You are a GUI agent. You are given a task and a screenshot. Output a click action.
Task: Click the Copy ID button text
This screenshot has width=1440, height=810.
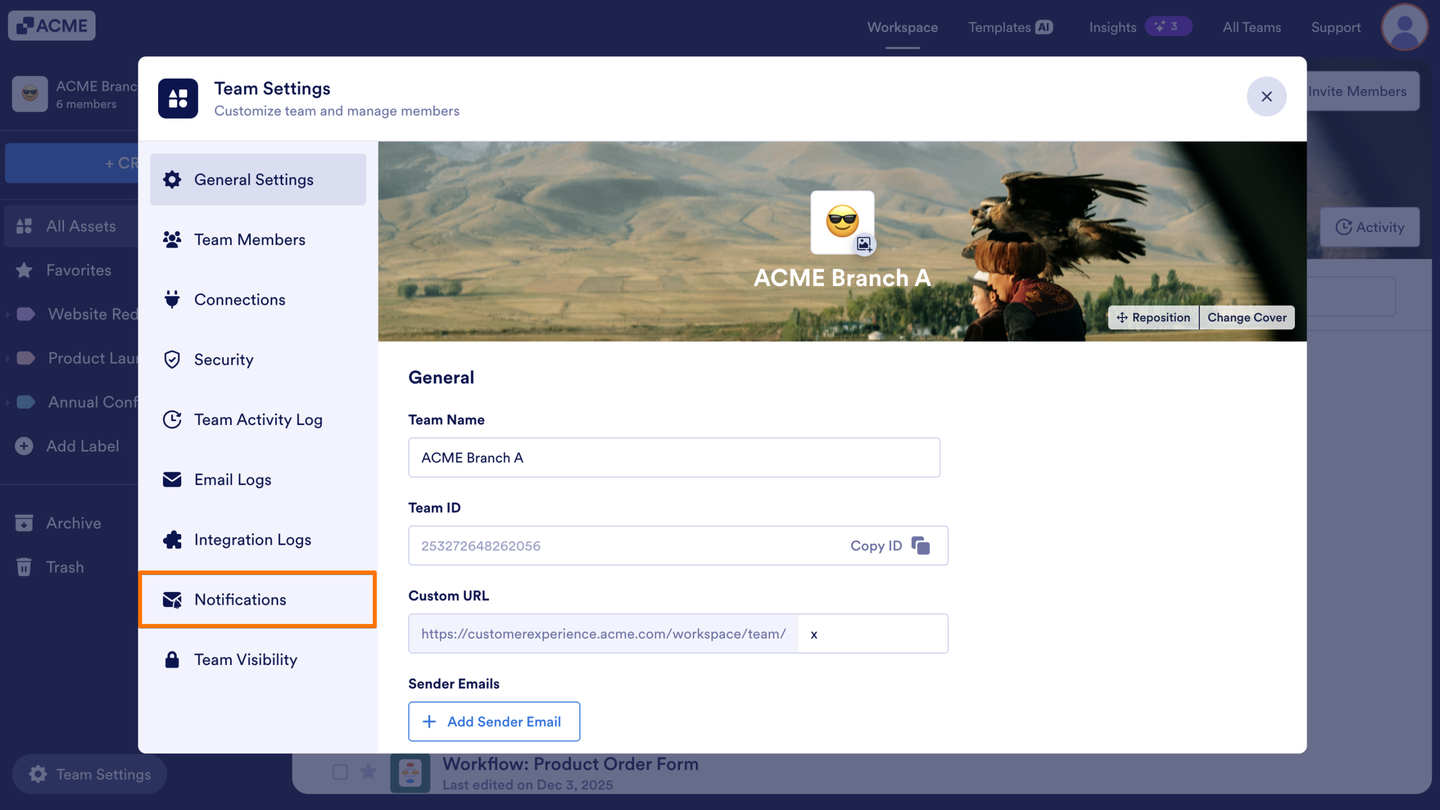(876, 546)
